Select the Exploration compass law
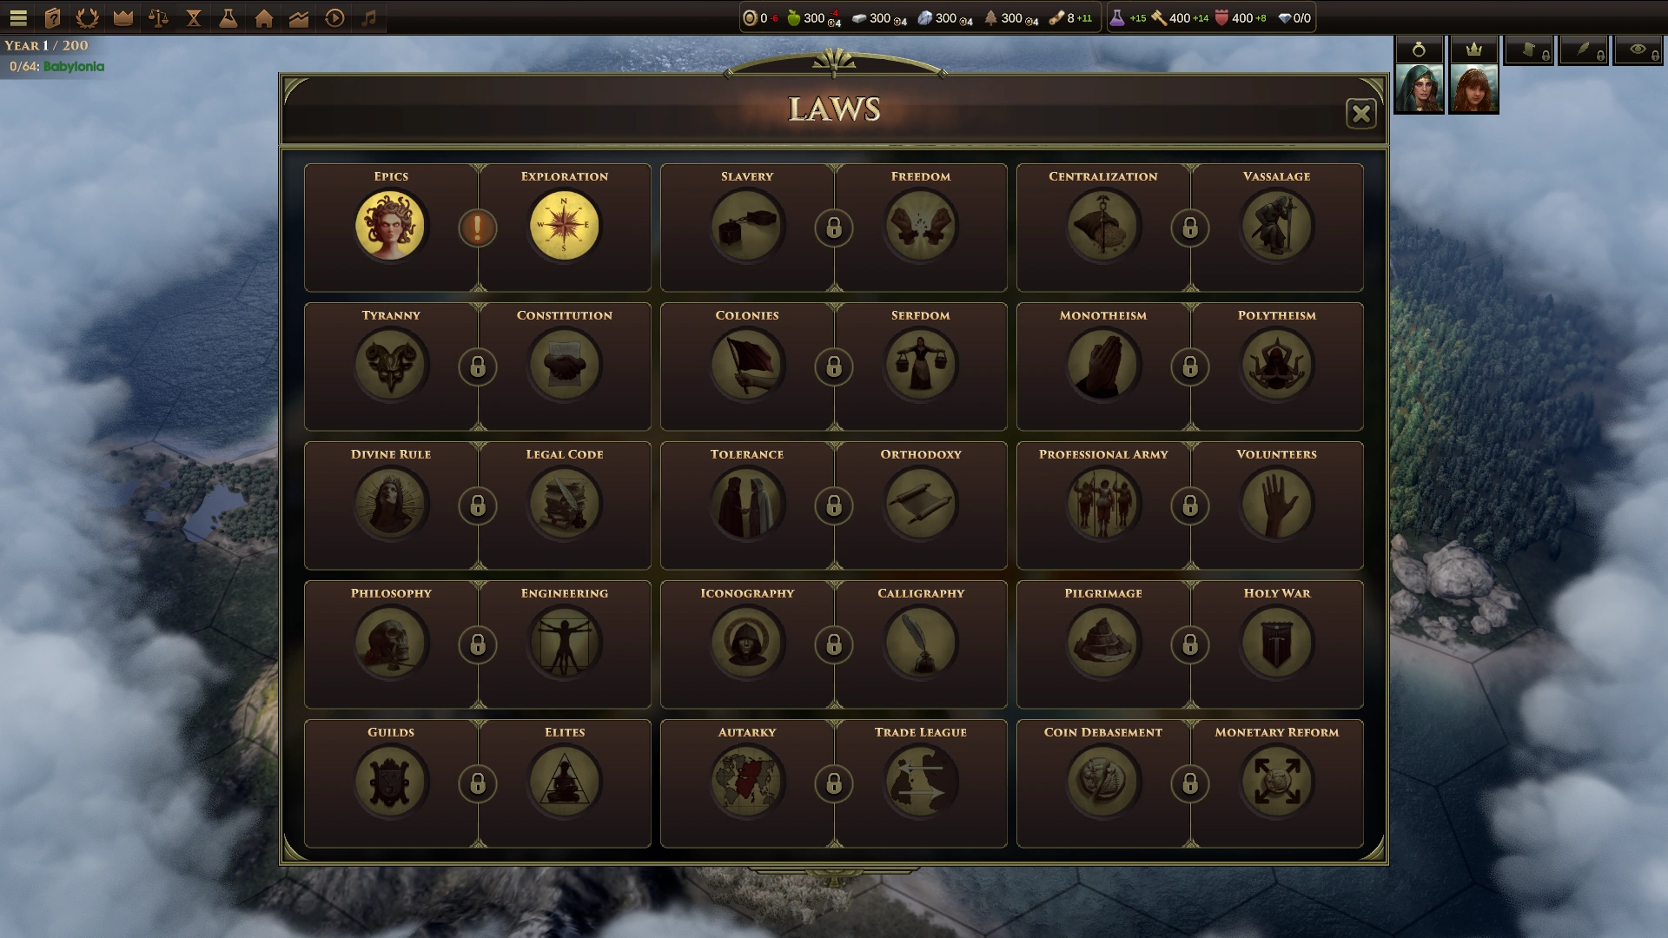1668x938 pixels. coord(564,227)
